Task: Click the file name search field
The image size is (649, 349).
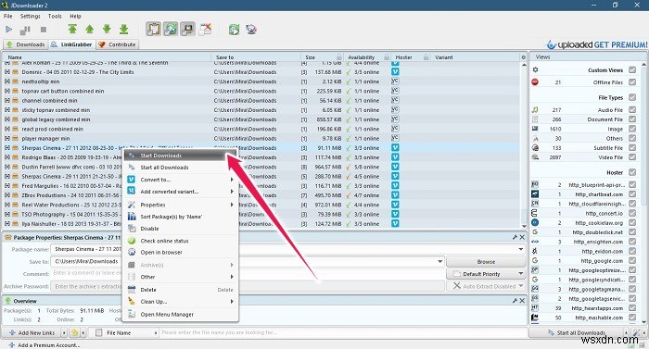Action: [x=343, y=332]
